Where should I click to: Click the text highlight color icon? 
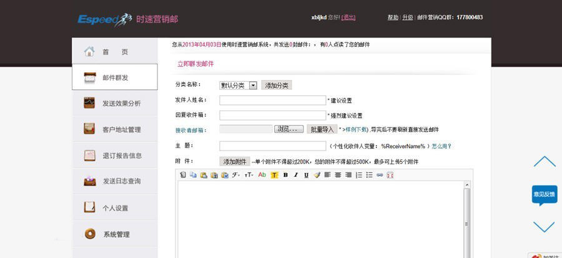coord(274,176)
